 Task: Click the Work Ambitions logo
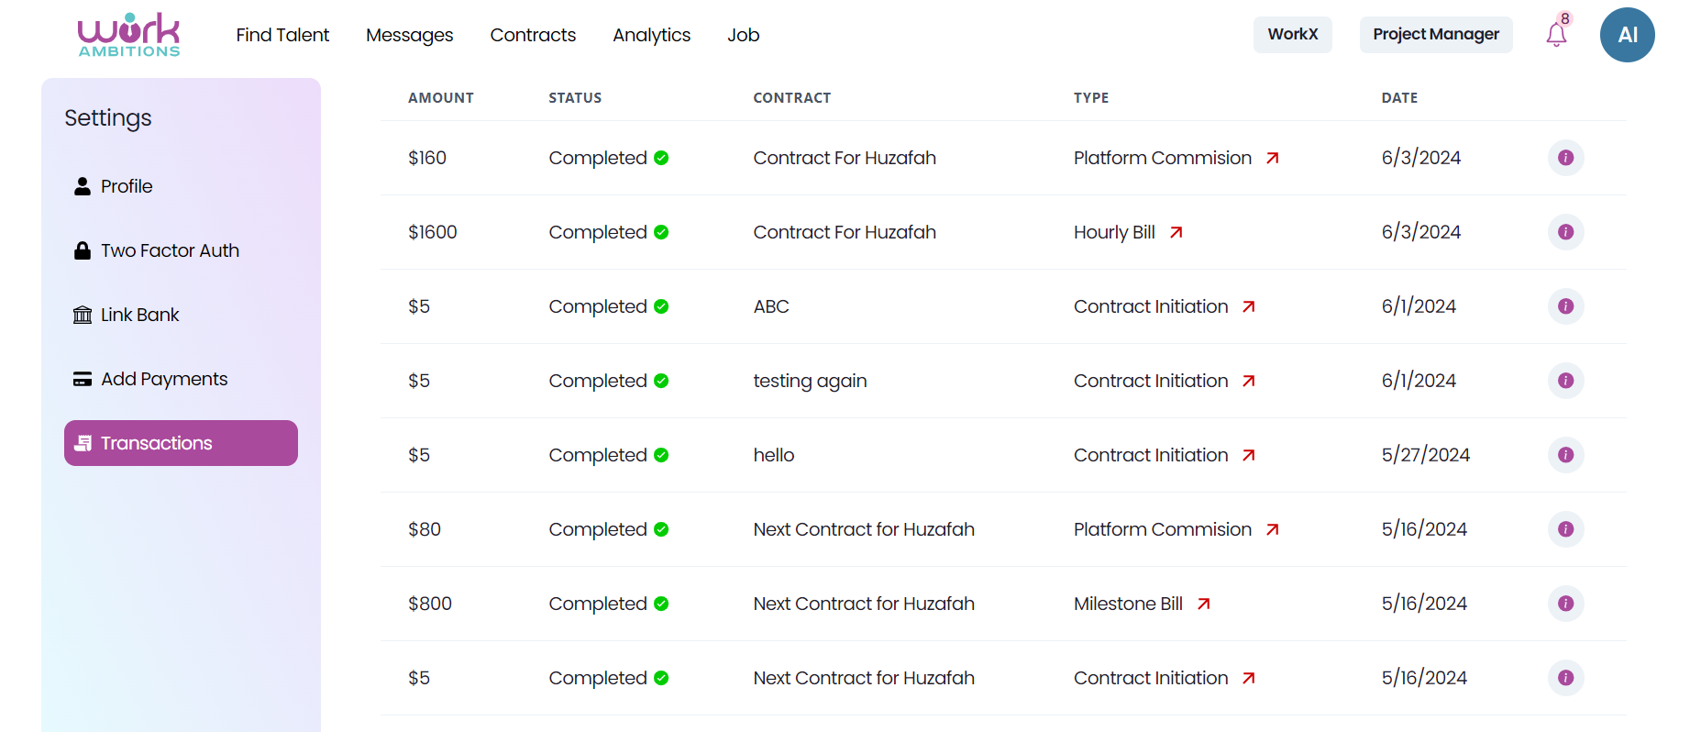pos(129,35)
